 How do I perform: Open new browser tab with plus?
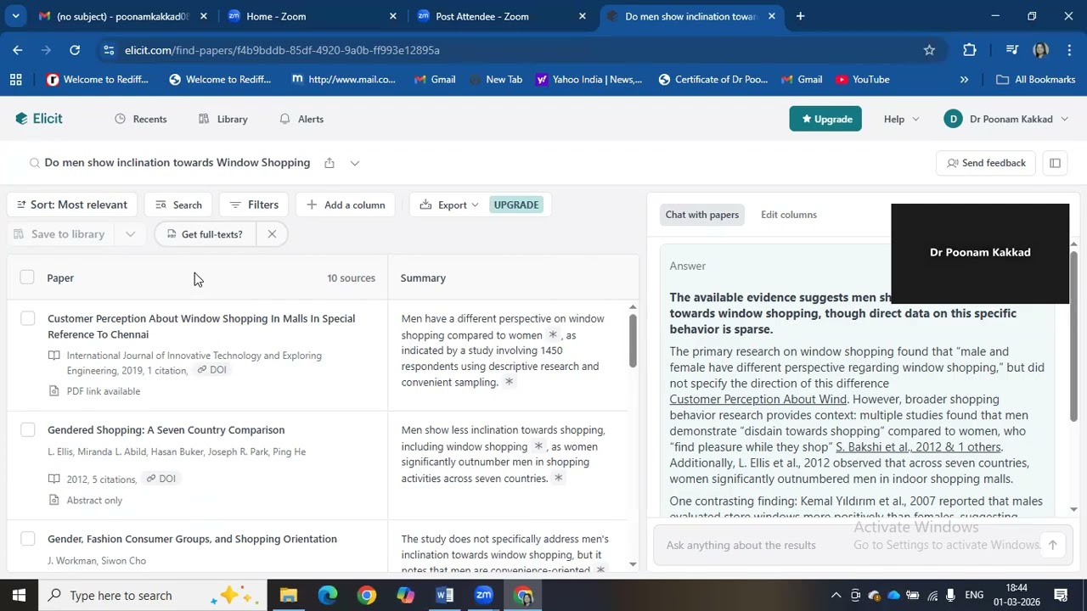point(800,16)
